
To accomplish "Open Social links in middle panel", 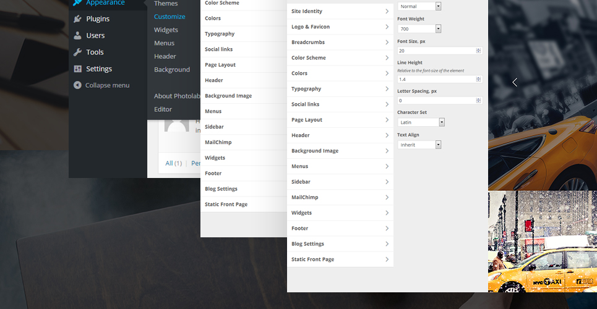I will coord(244,49).
